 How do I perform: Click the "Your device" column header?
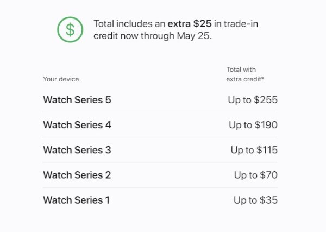pyautogui.click(x=61, y=79)
